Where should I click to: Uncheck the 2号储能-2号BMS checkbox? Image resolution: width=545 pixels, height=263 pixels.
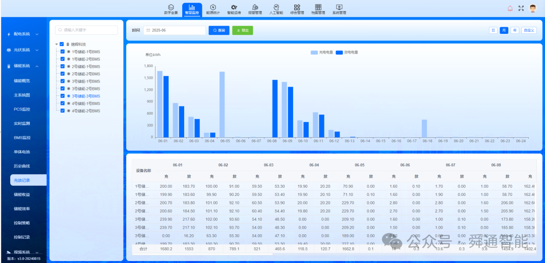(63, 74)
